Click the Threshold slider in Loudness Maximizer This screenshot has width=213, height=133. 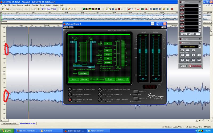[x=76, y=52]
